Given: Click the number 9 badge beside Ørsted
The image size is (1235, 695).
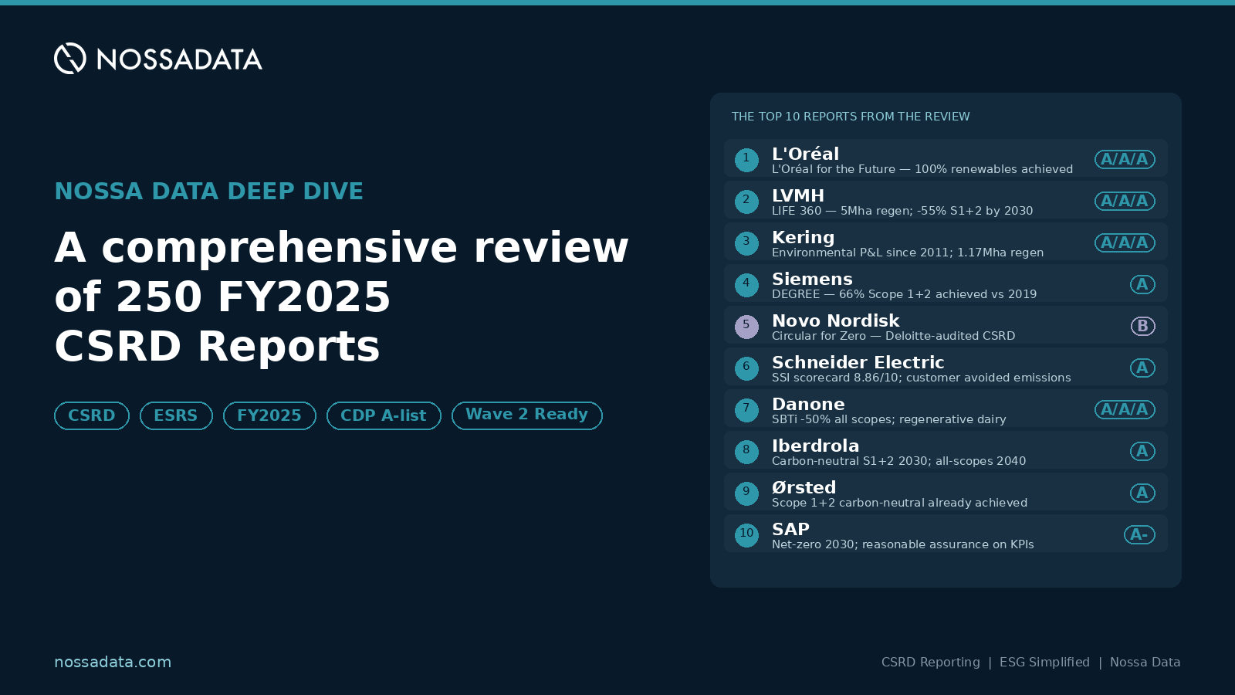Looking at the screenshot, I should (746, 493).
